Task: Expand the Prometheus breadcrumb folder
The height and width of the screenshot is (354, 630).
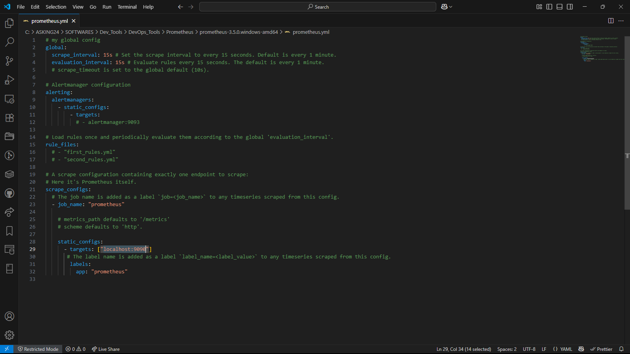Action: point(180,32)
